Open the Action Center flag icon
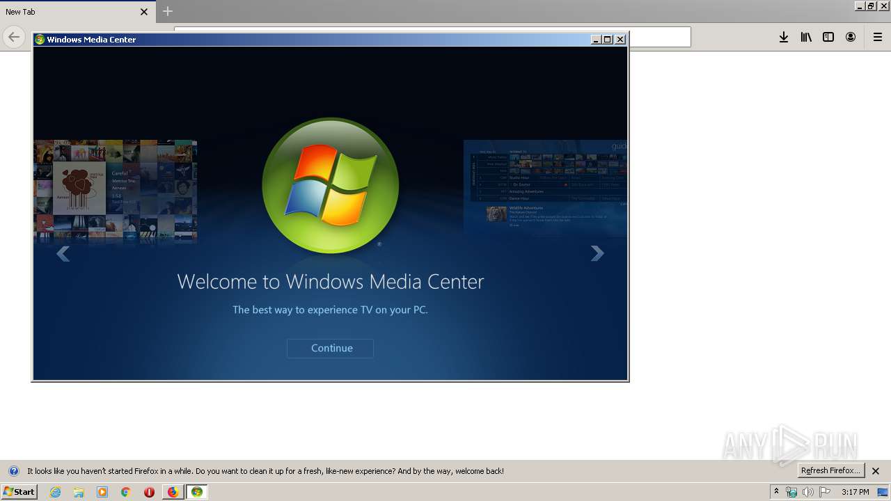891x501 pixels. pyautogui.click(x=825, y=492)
